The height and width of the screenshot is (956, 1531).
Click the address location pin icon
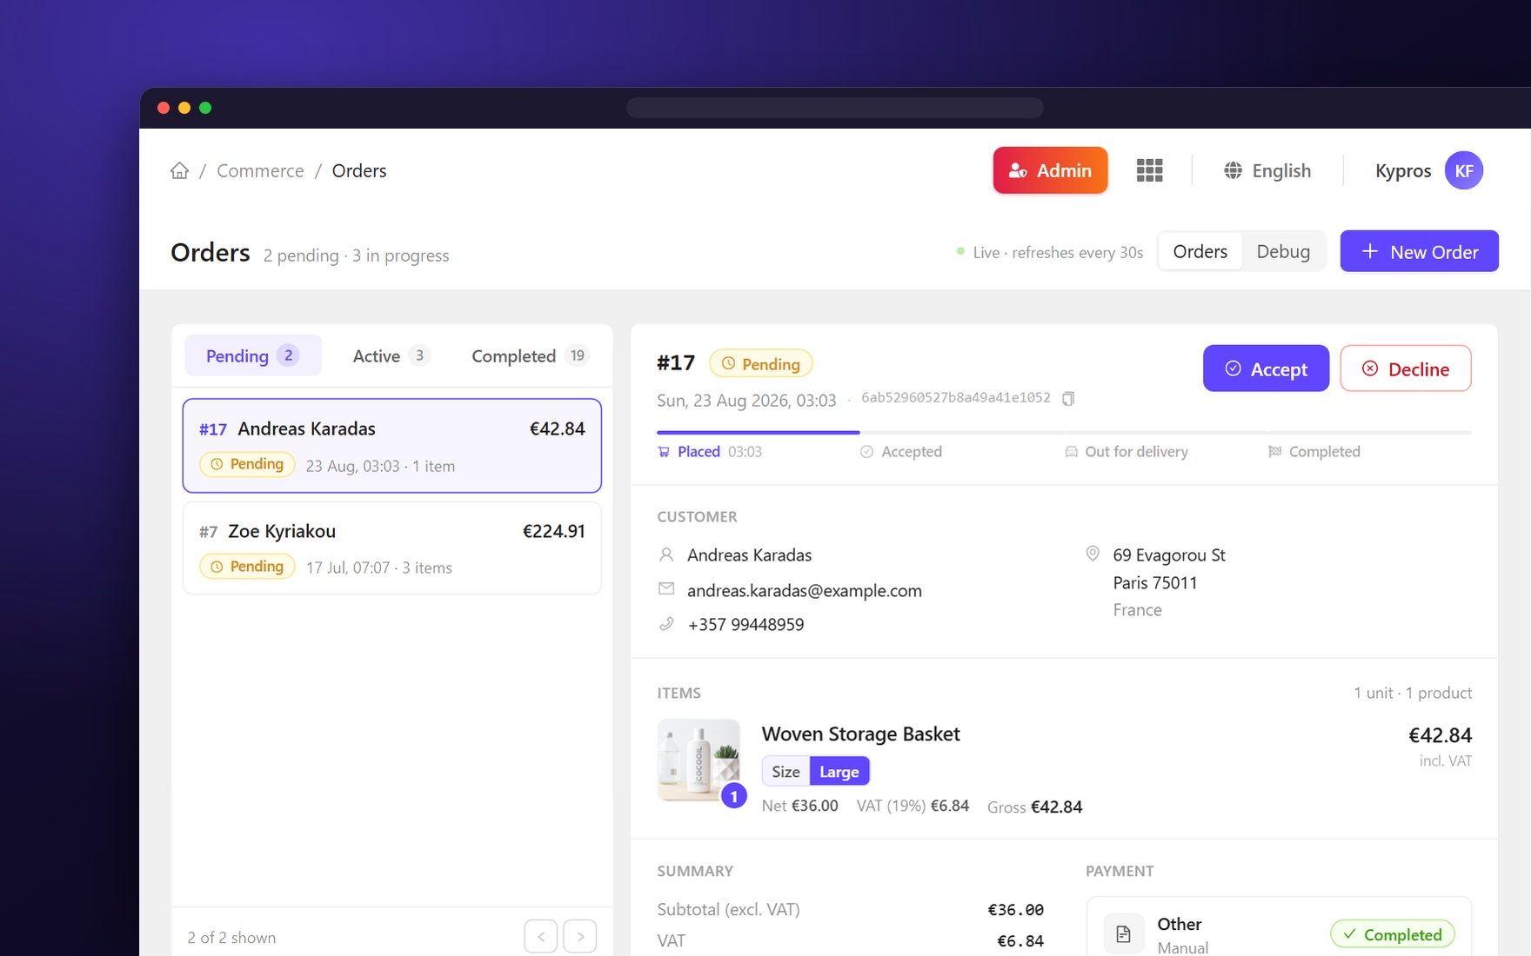(1093, 554)
